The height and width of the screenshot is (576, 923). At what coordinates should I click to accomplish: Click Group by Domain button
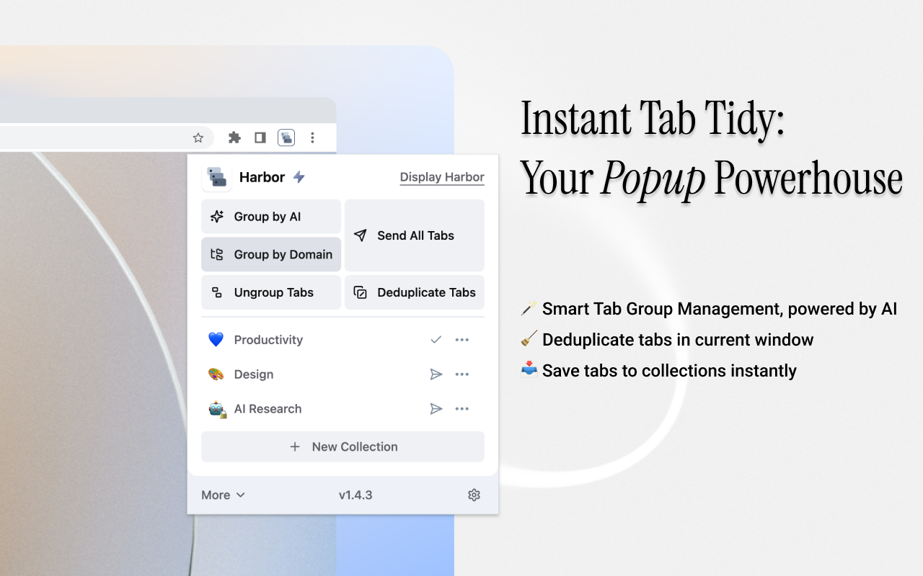point(271,254)
